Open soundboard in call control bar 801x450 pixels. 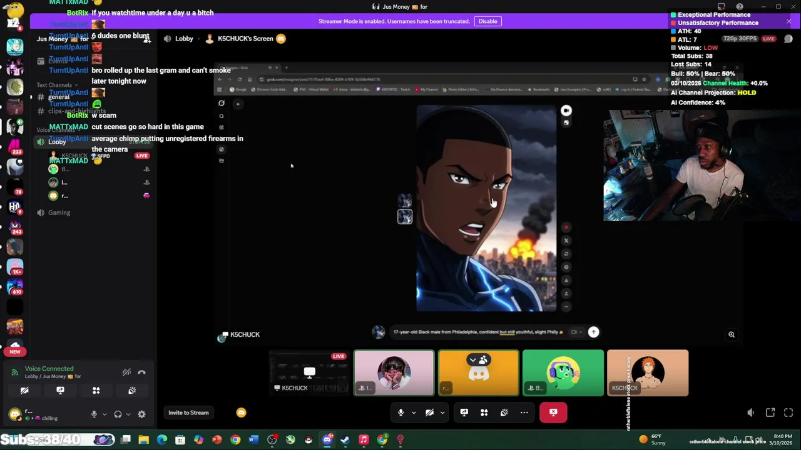coord(504,412)
